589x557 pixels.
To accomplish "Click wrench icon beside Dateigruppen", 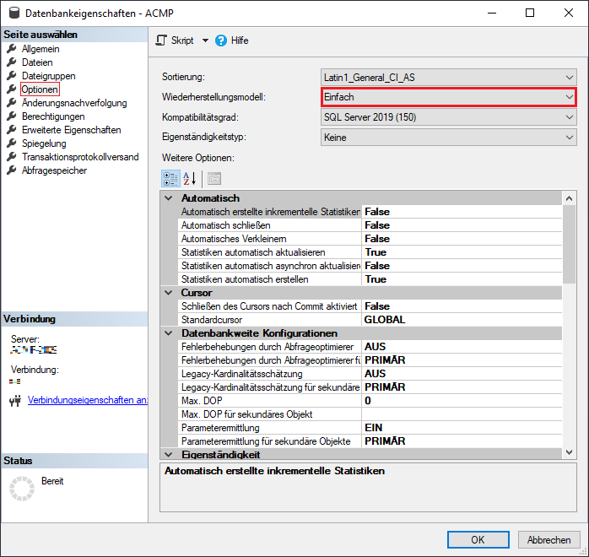I will pos(12,75).
